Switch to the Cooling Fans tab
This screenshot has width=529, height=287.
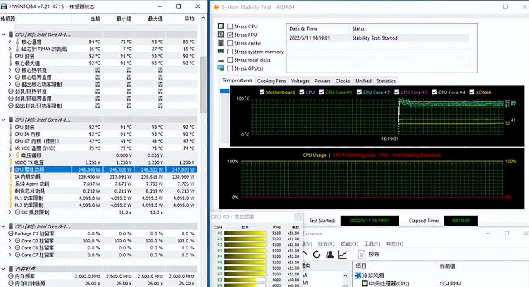tap(271, 81)
